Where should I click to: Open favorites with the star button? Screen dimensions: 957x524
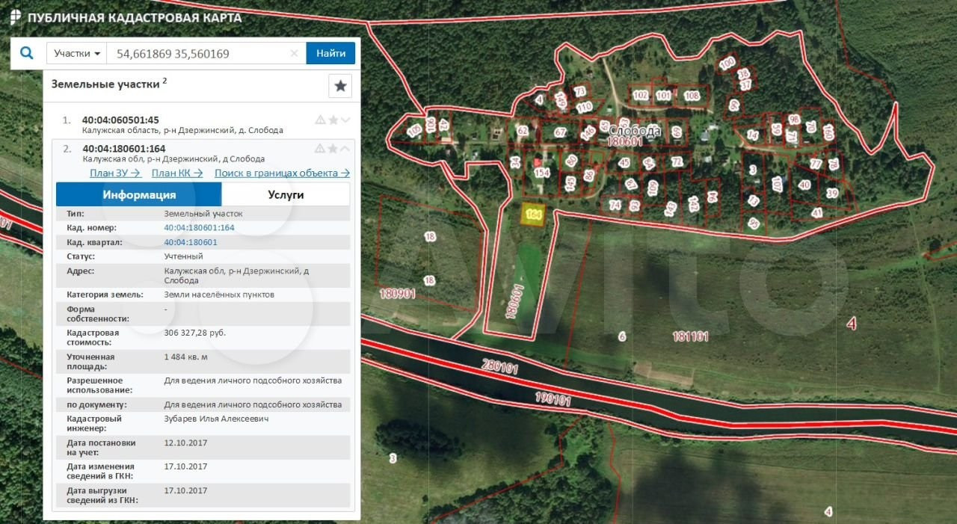(x=340, y=86)
